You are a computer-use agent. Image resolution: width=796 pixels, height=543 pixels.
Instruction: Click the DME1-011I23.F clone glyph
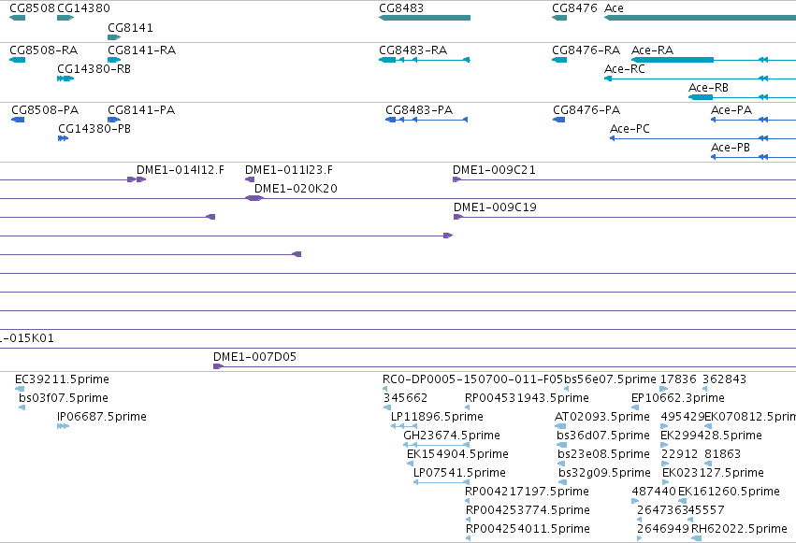tap(250, 179)
